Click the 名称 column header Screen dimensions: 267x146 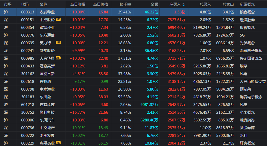(x=43, y=4)
